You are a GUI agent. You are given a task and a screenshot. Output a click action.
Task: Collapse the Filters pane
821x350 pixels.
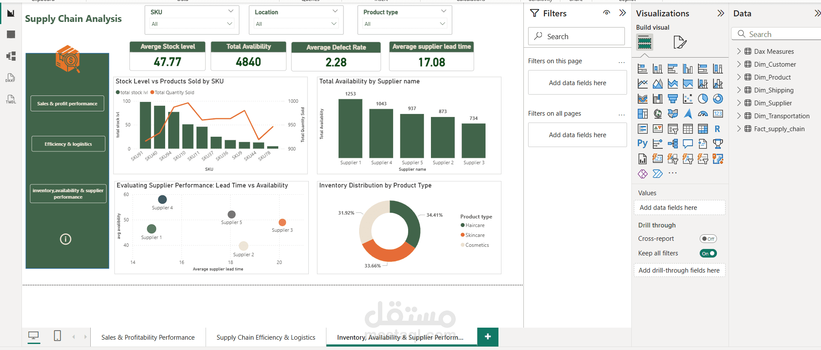point(622,13)
